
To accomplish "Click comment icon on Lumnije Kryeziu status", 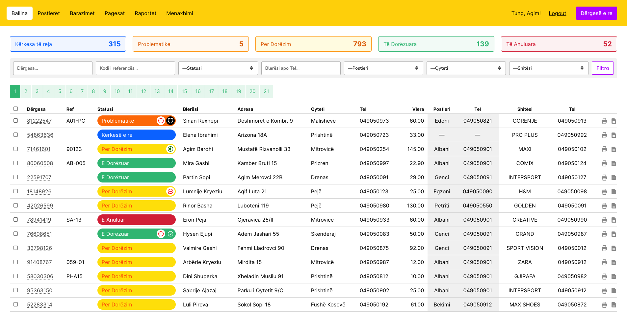I will pyautogui.click(x=170, y=191).
